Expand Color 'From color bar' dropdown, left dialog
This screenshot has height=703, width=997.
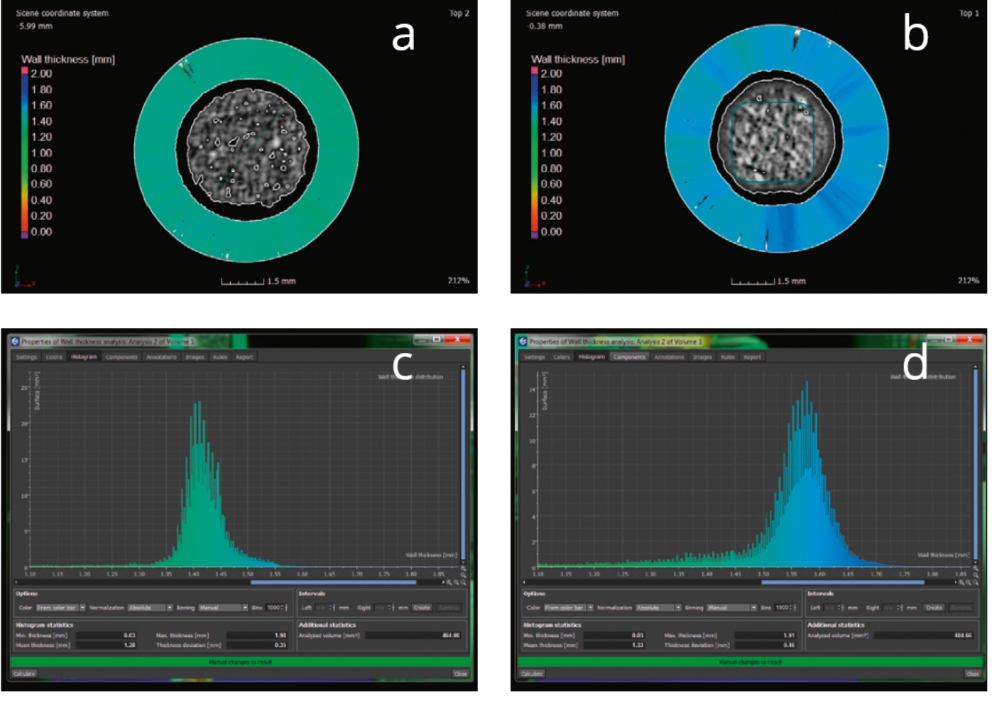click(61, 608)
